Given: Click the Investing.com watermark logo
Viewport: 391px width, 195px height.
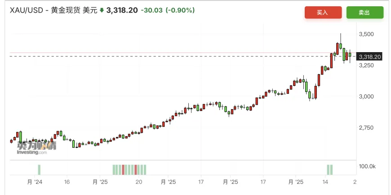Looking at the screenshot, I should pos(37,148).
